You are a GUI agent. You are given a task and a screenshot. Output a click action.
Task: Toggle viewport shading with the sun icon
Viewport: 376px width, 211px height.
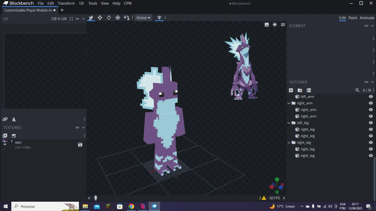(x=275, y=25)
